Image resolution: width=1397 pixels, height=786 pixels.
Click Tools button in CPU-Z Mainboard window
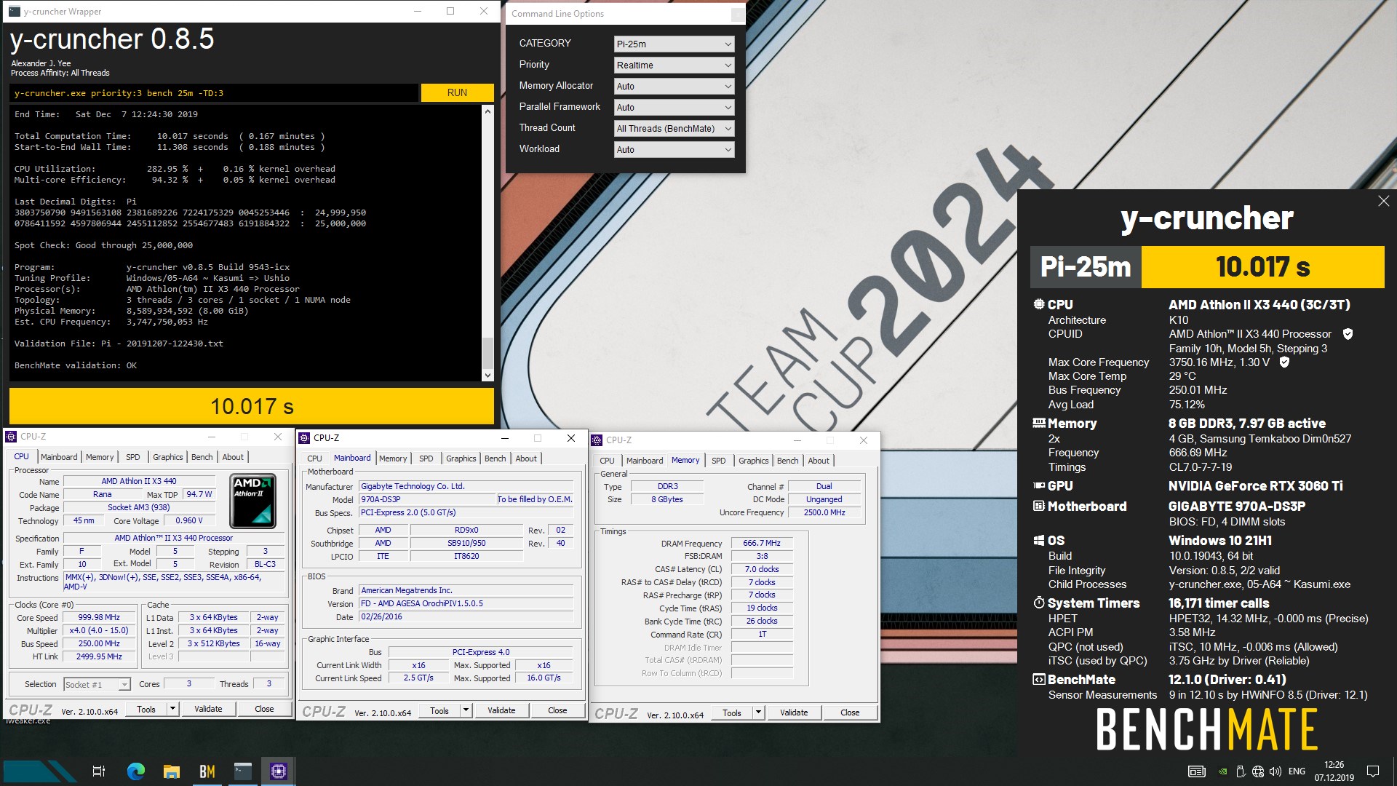pos(439,710)
